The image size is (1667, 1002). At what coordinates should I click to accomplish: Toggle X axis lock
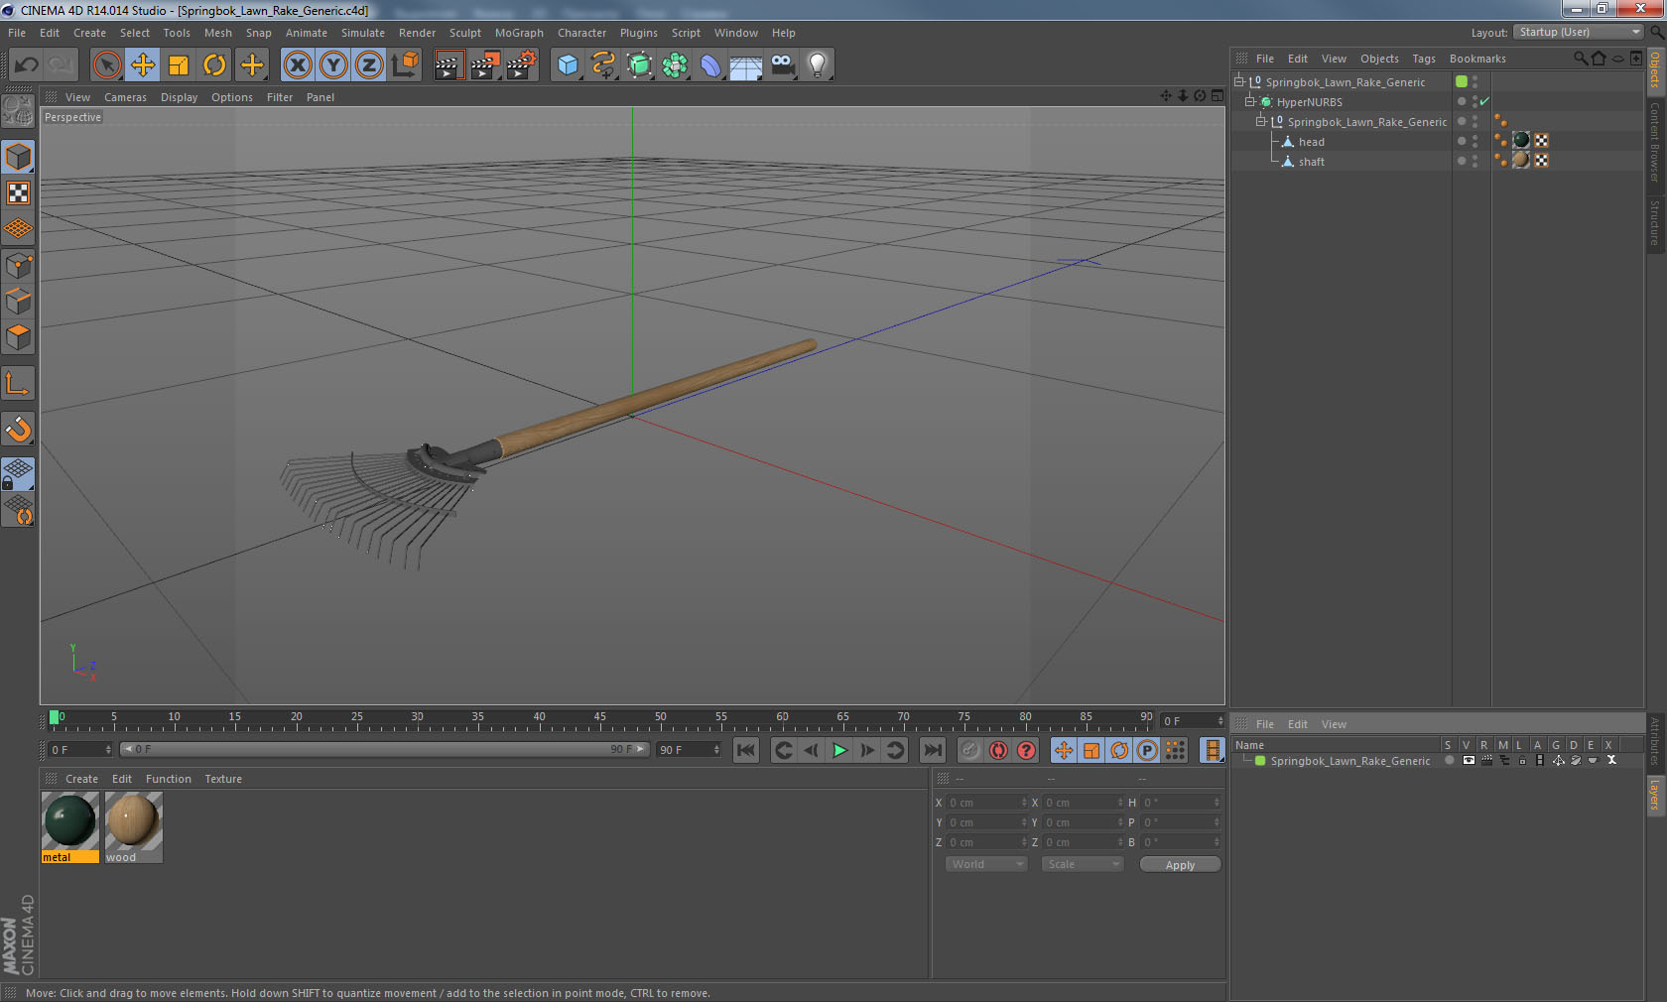point(298,65)
